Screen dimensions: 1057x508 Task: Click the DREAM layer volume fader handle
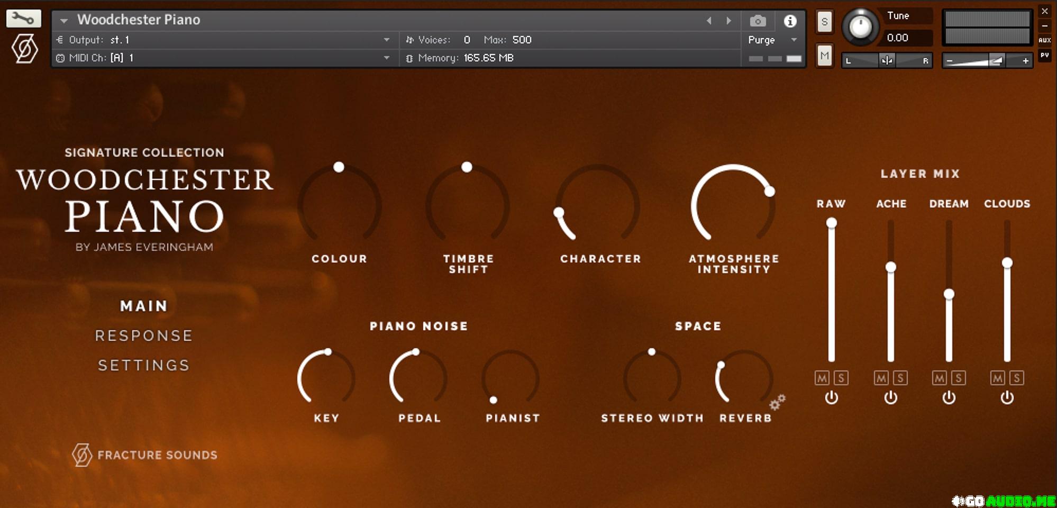pos(949,294)
